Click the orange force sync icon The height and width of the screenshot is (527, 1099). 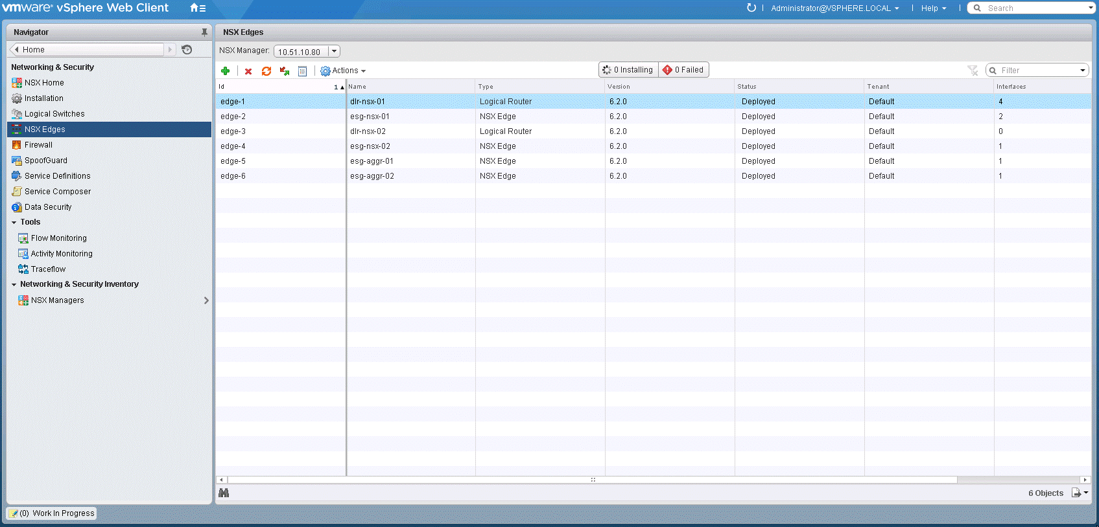click(x=266, y=71)
